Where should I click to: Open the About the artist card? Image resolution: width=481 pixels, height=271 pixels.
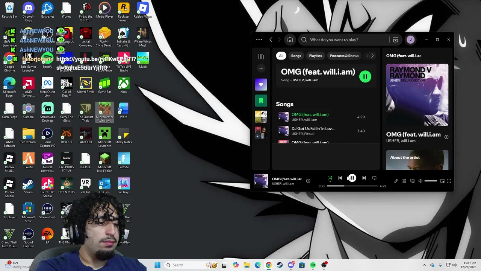[417, 160]
